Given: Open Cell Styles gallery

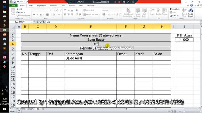Looking at the screenshot, I should tap(145, 13).
